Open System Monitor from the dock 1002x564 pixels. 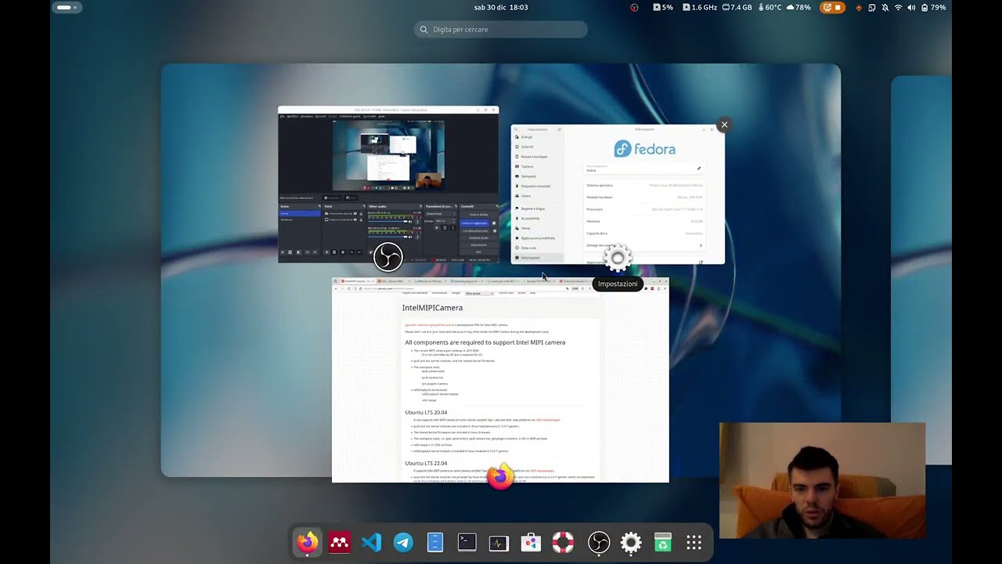(x=499, y=542)
